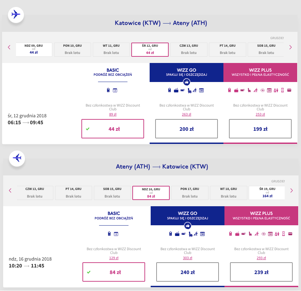This screenshot has height=291, width=301.
Task: Choose the 240 zł WIZZ GO return fare
Action: point(187,272)
